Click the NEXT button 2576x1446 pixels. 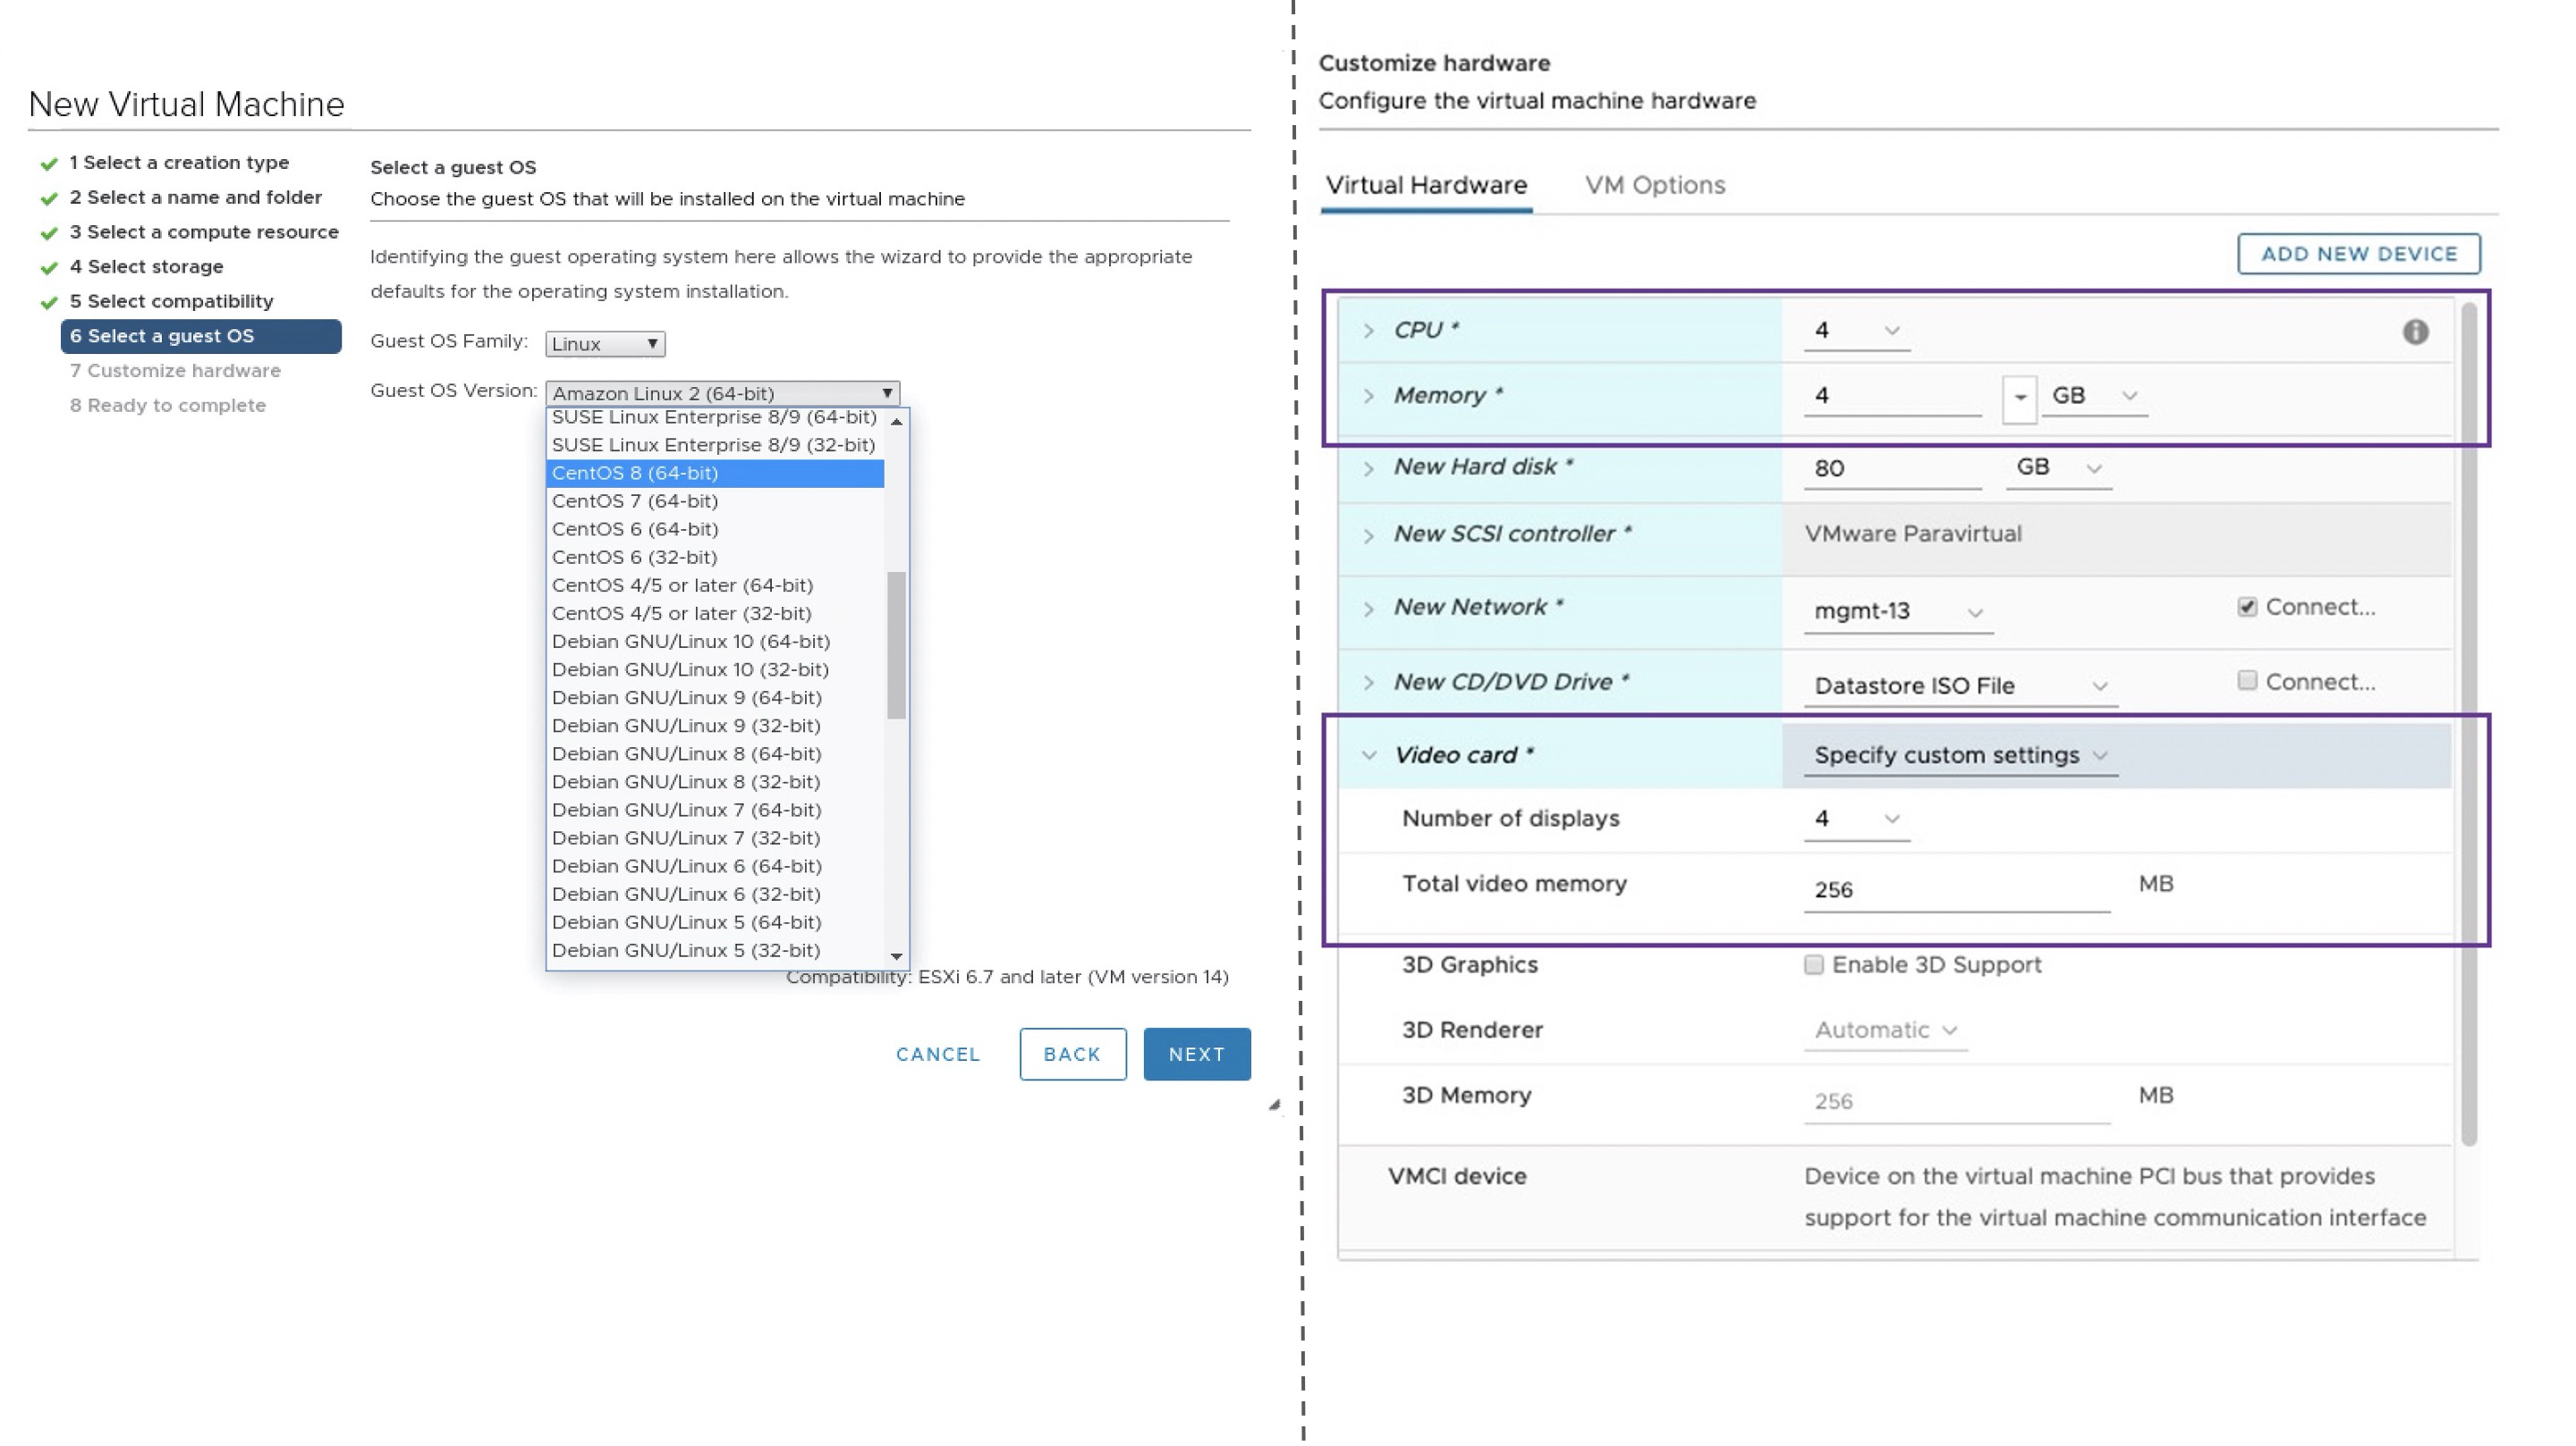click(x=1198, y=1054)
